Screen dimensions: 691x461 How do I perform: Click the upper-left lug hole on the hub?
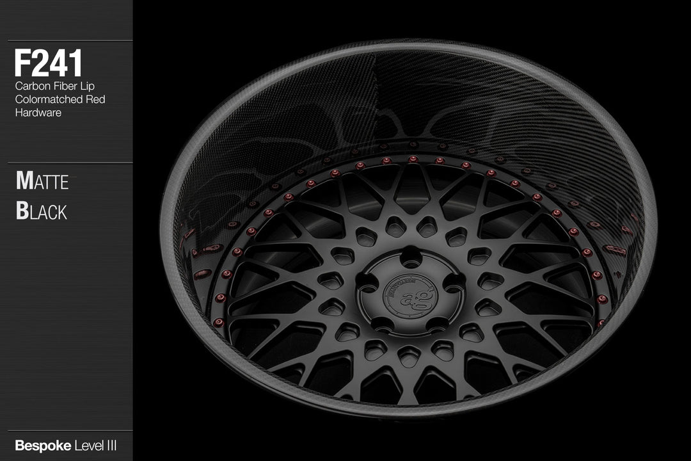click(x=367, y=282)
